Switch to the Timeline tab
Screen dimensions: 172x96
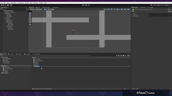point(19,54)
